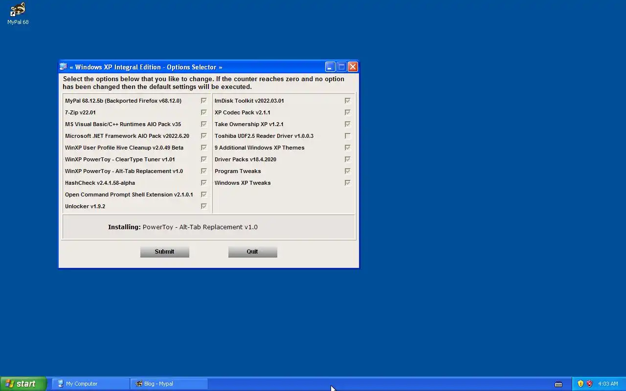Toggle User Profile Hive Cleanup checkbox
The height and width of the screenshot is (391, 626).
click(204, 148)
